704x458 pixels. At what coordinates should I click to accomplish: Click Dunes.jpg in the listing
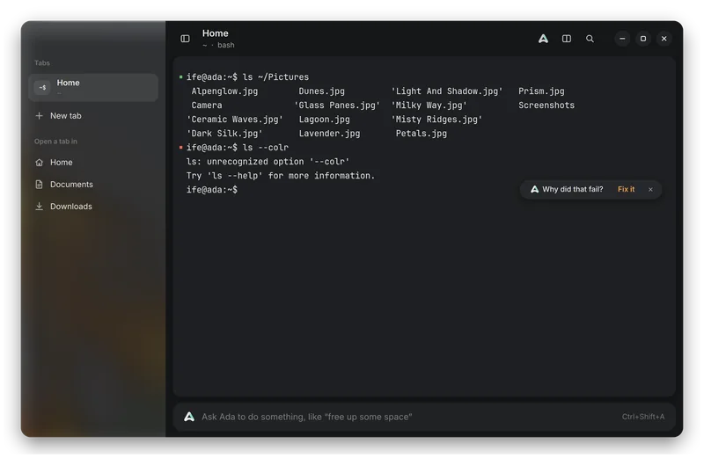322,91
